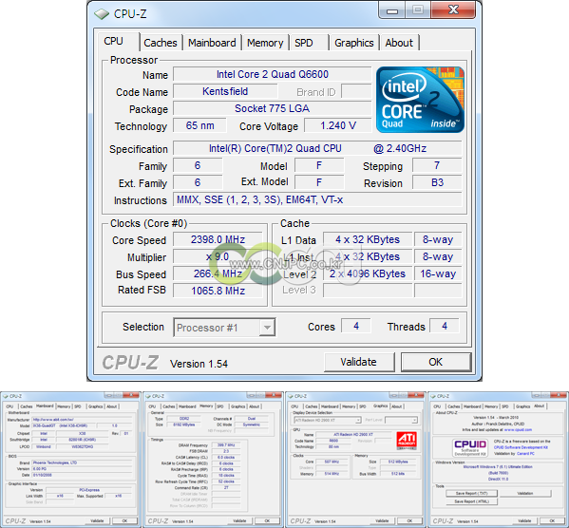This screenshot has height=528, width=569.
Task: Open the Canard PC link
Action: [x=525, y=454]
